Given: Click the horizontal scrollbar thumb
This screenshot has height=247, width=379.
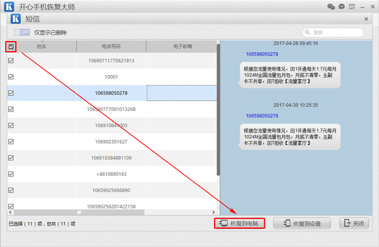Looking at the screenshot, I should pos(79,212).
